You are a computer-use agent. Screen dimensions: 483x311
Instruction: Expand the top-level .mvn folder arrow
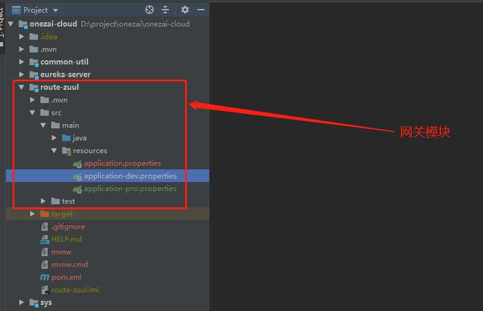pos(21,49)
